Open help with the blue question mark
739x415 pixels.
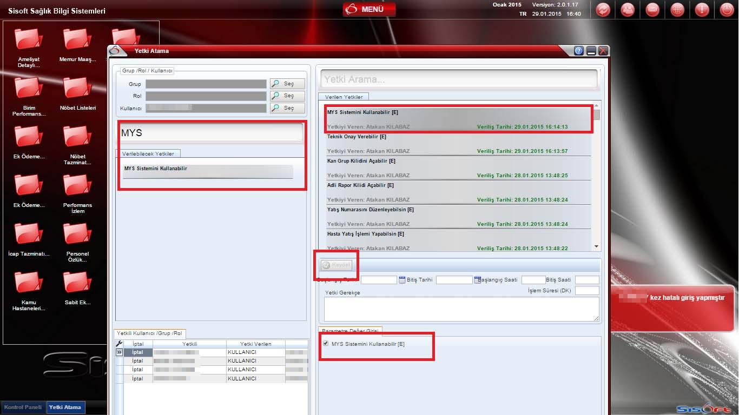click(x=579, y=51)
